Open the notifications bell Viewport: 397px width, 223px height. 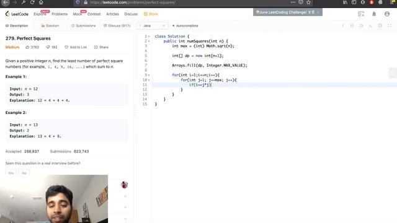tap(374, 14)
